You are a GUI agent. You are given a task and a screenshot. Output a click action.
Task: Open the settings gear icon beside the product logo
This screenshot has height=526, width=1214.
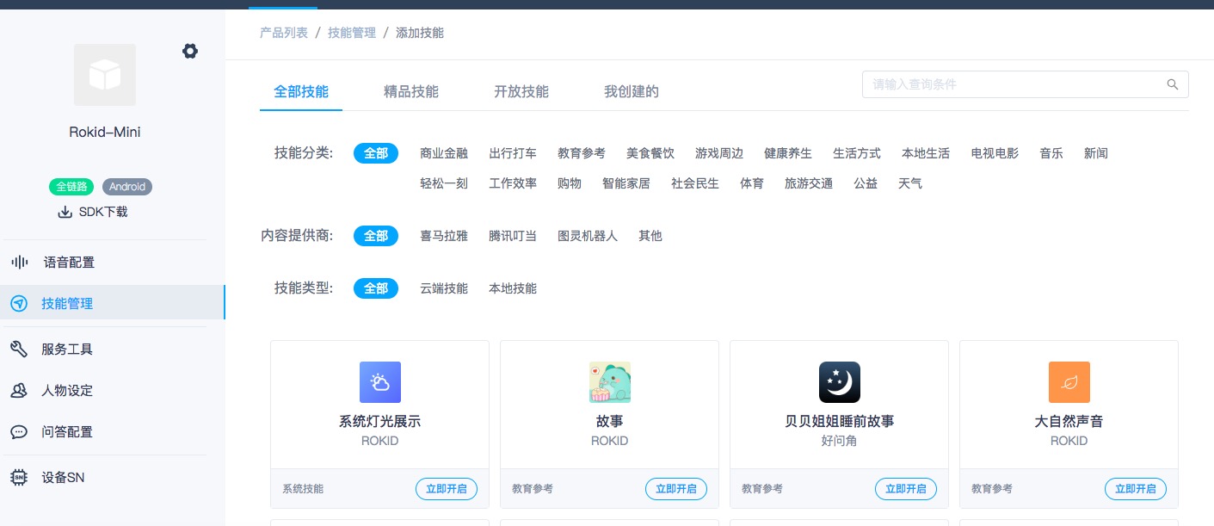(190, 52)
